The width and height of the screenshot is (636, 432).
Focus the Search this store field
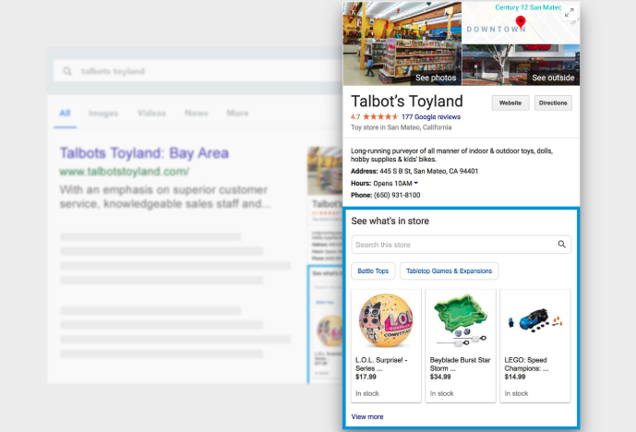[x=452, y=245]
